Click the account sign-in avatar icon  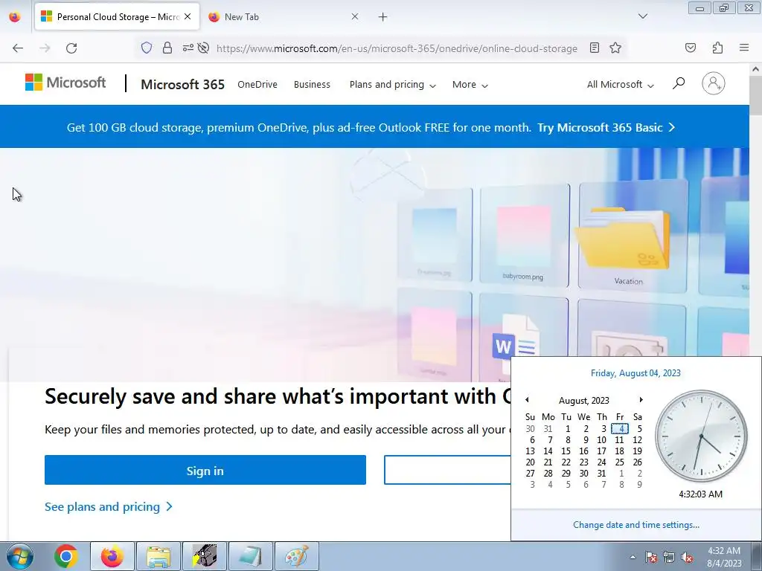713,83
